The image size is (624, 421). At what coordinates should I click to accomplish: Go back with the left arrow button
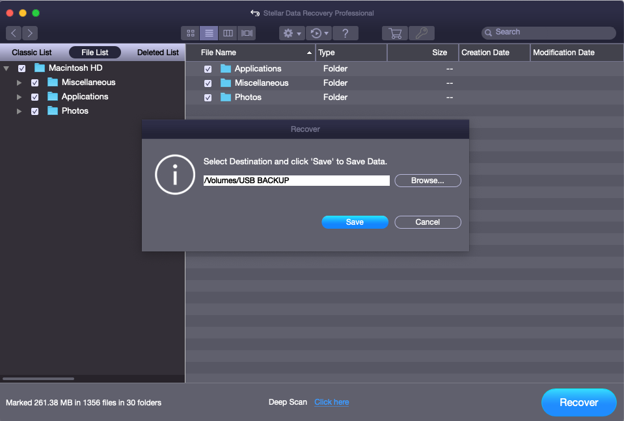pyautogui.click(x=14, y=33)
